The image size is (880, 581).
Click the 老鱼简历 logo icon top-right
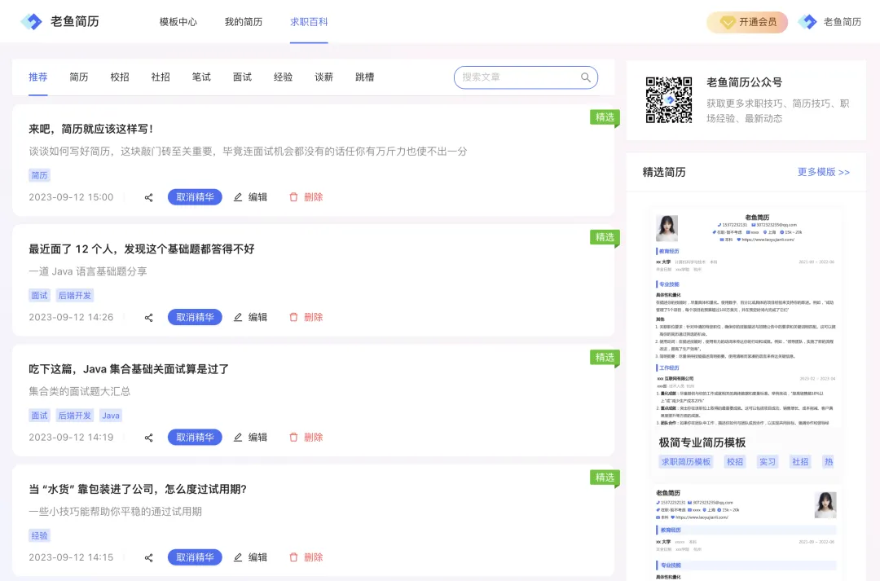click(x=807, y=22)
